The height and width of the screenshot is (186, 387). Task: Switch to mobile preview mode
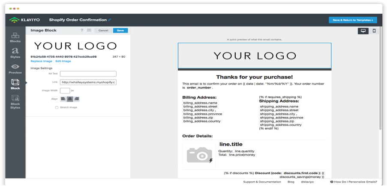(374, 31)
